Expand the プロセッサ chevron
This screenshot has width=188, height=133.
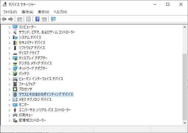tap(9, 90)
